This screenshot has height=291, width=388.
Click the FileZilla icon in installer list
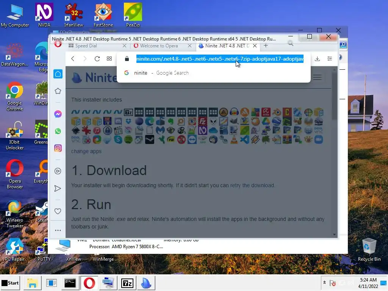[202, 121]
